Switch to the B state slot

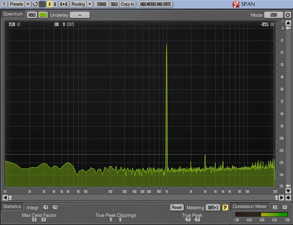pos(55,4)
